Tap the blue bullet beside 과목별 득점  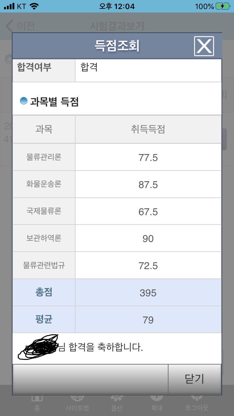[x=24, y=101]
